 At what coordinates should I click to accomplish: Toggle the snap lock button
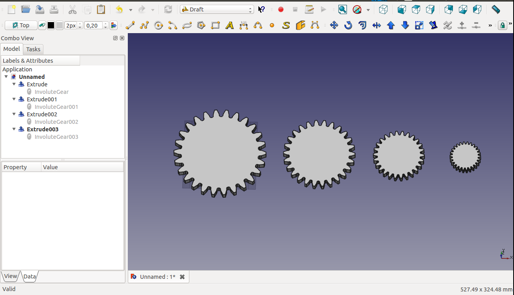point(502,26)
